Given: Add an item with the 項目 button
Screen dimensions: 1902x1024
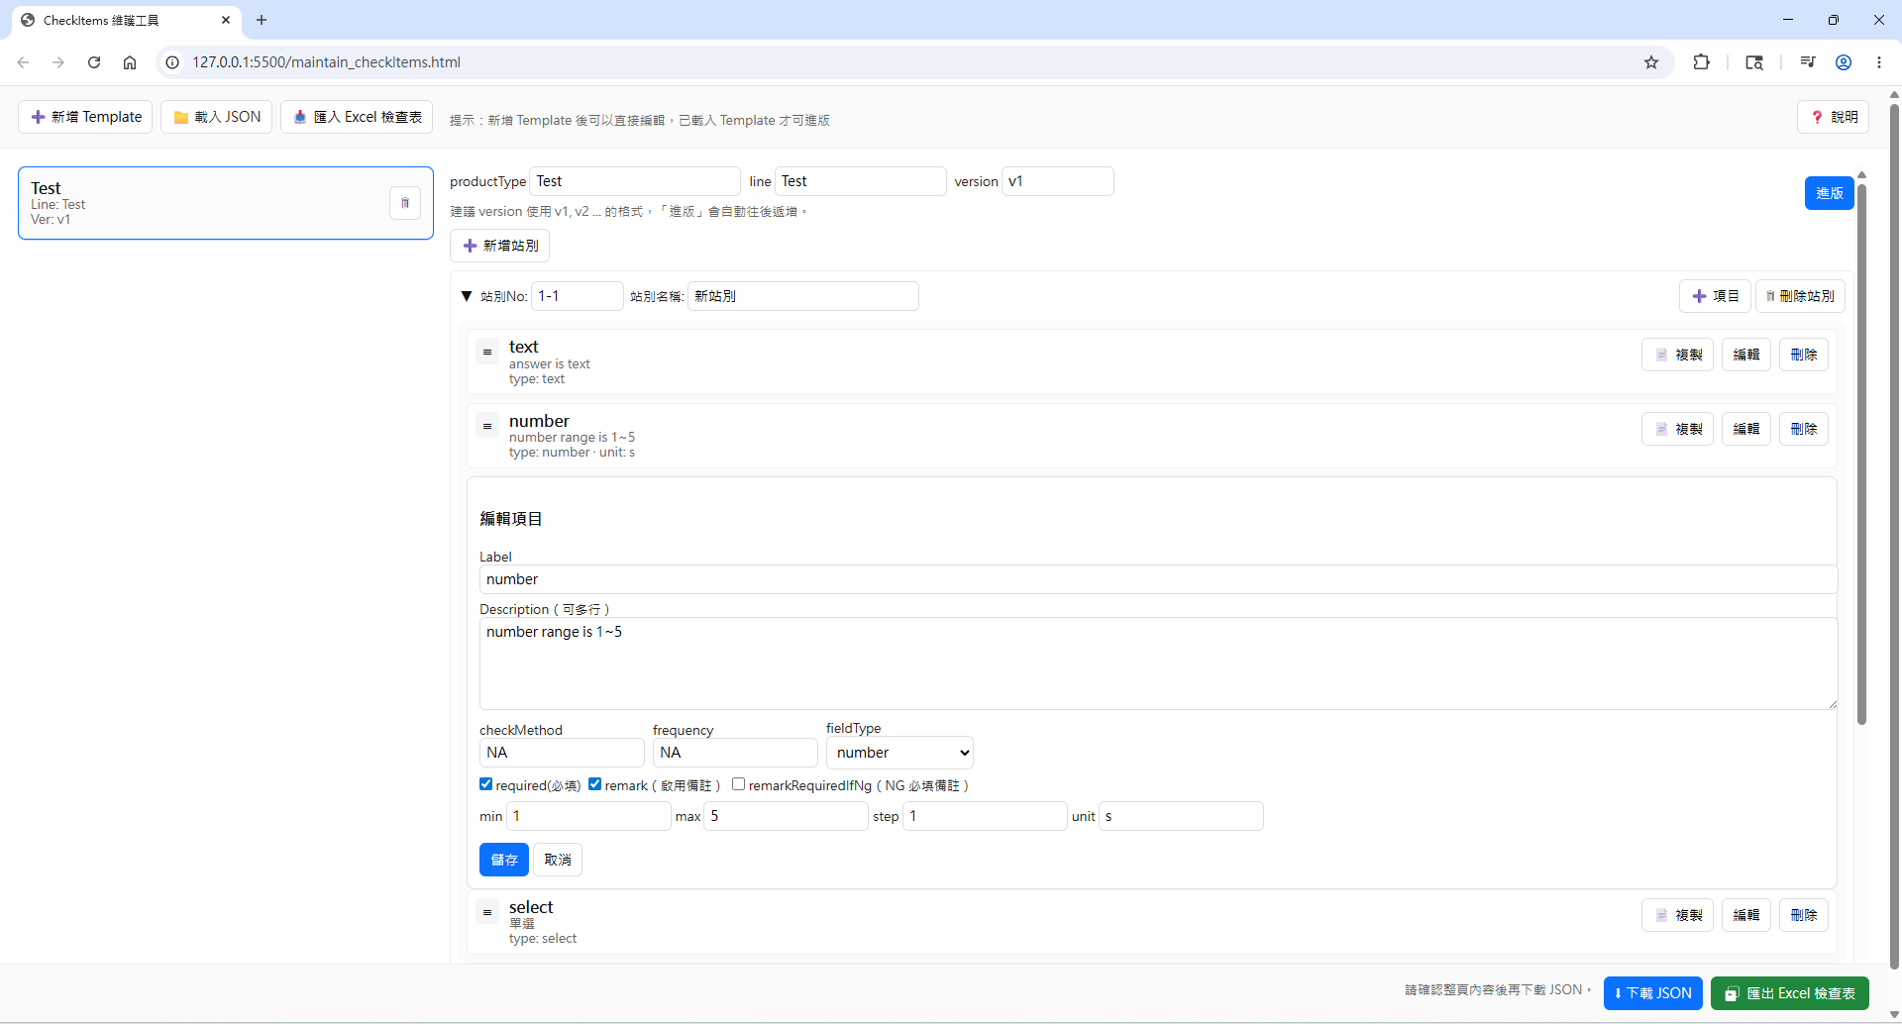Looking at the screenshot, I should [1715, 296].
